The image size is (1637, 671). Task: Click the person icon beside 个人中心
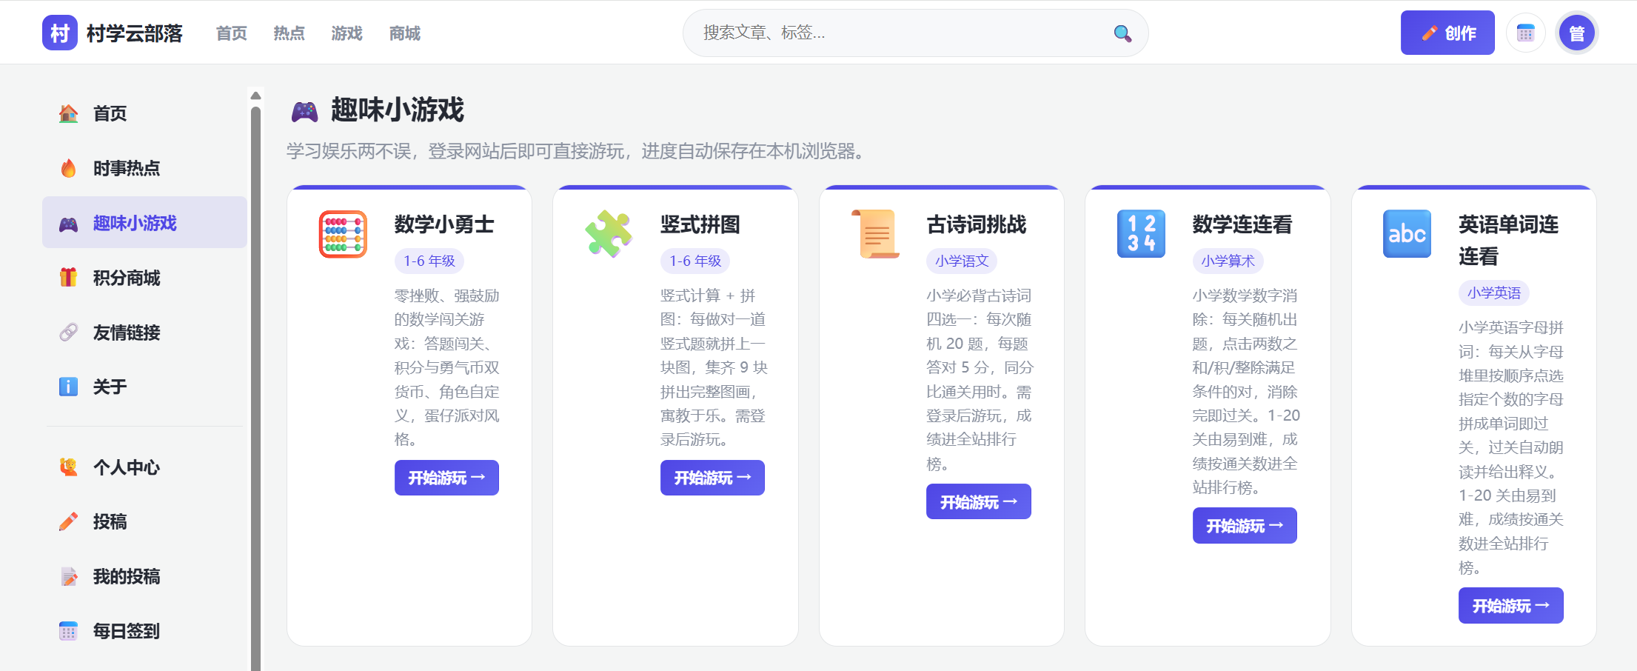[x=68, y=467]
